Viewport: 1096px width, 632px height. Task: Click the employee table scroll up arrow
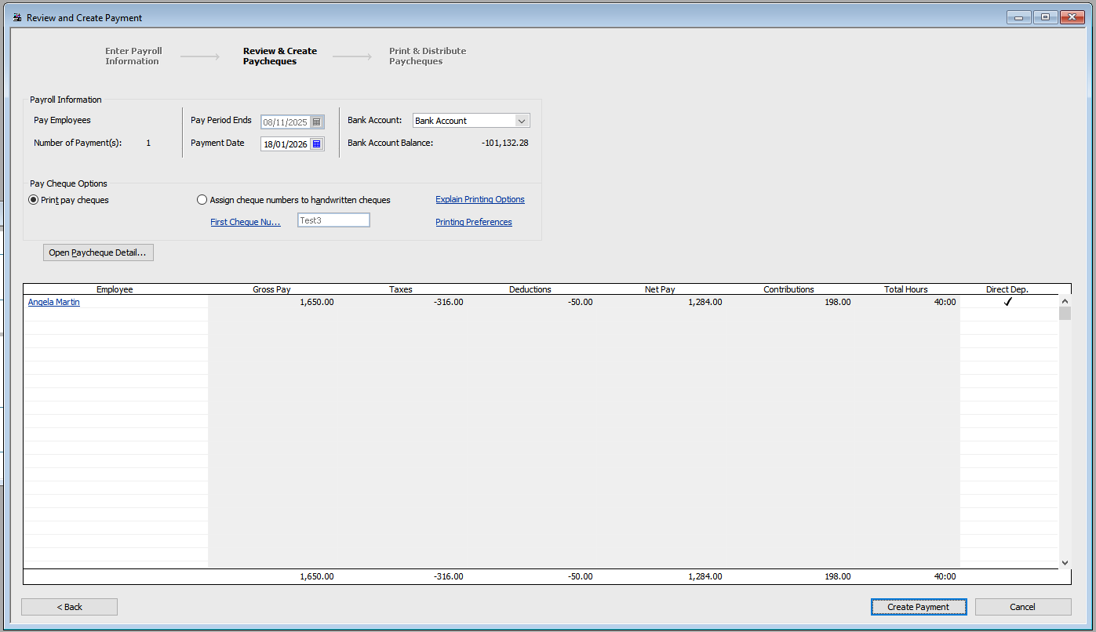point(1065,301)
